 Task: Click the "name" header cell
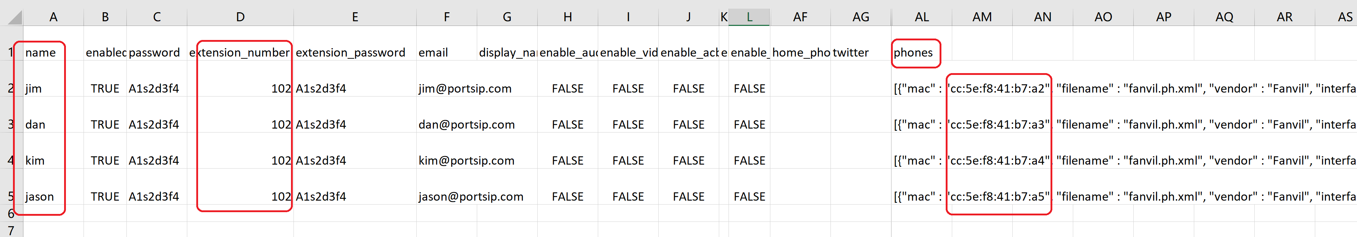[x=41, y=53]
